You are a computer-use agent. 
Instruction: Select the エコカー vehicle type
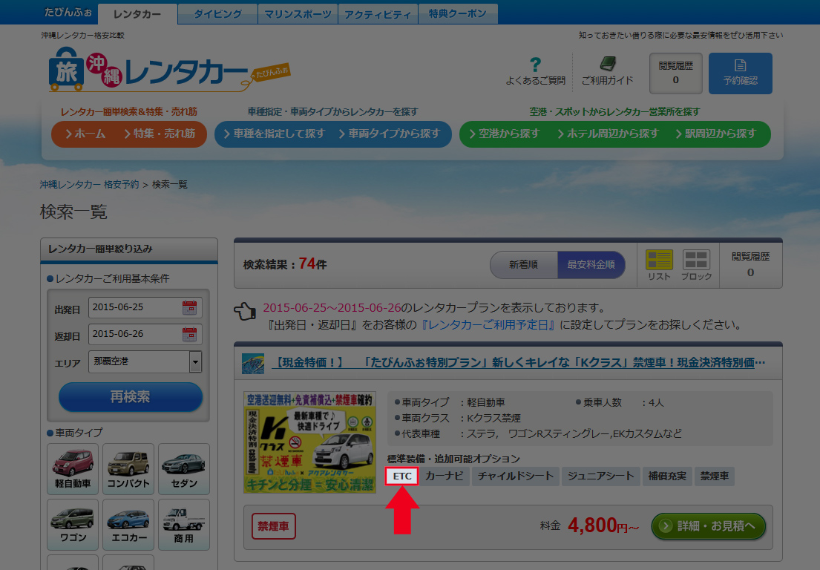(128, 525)
